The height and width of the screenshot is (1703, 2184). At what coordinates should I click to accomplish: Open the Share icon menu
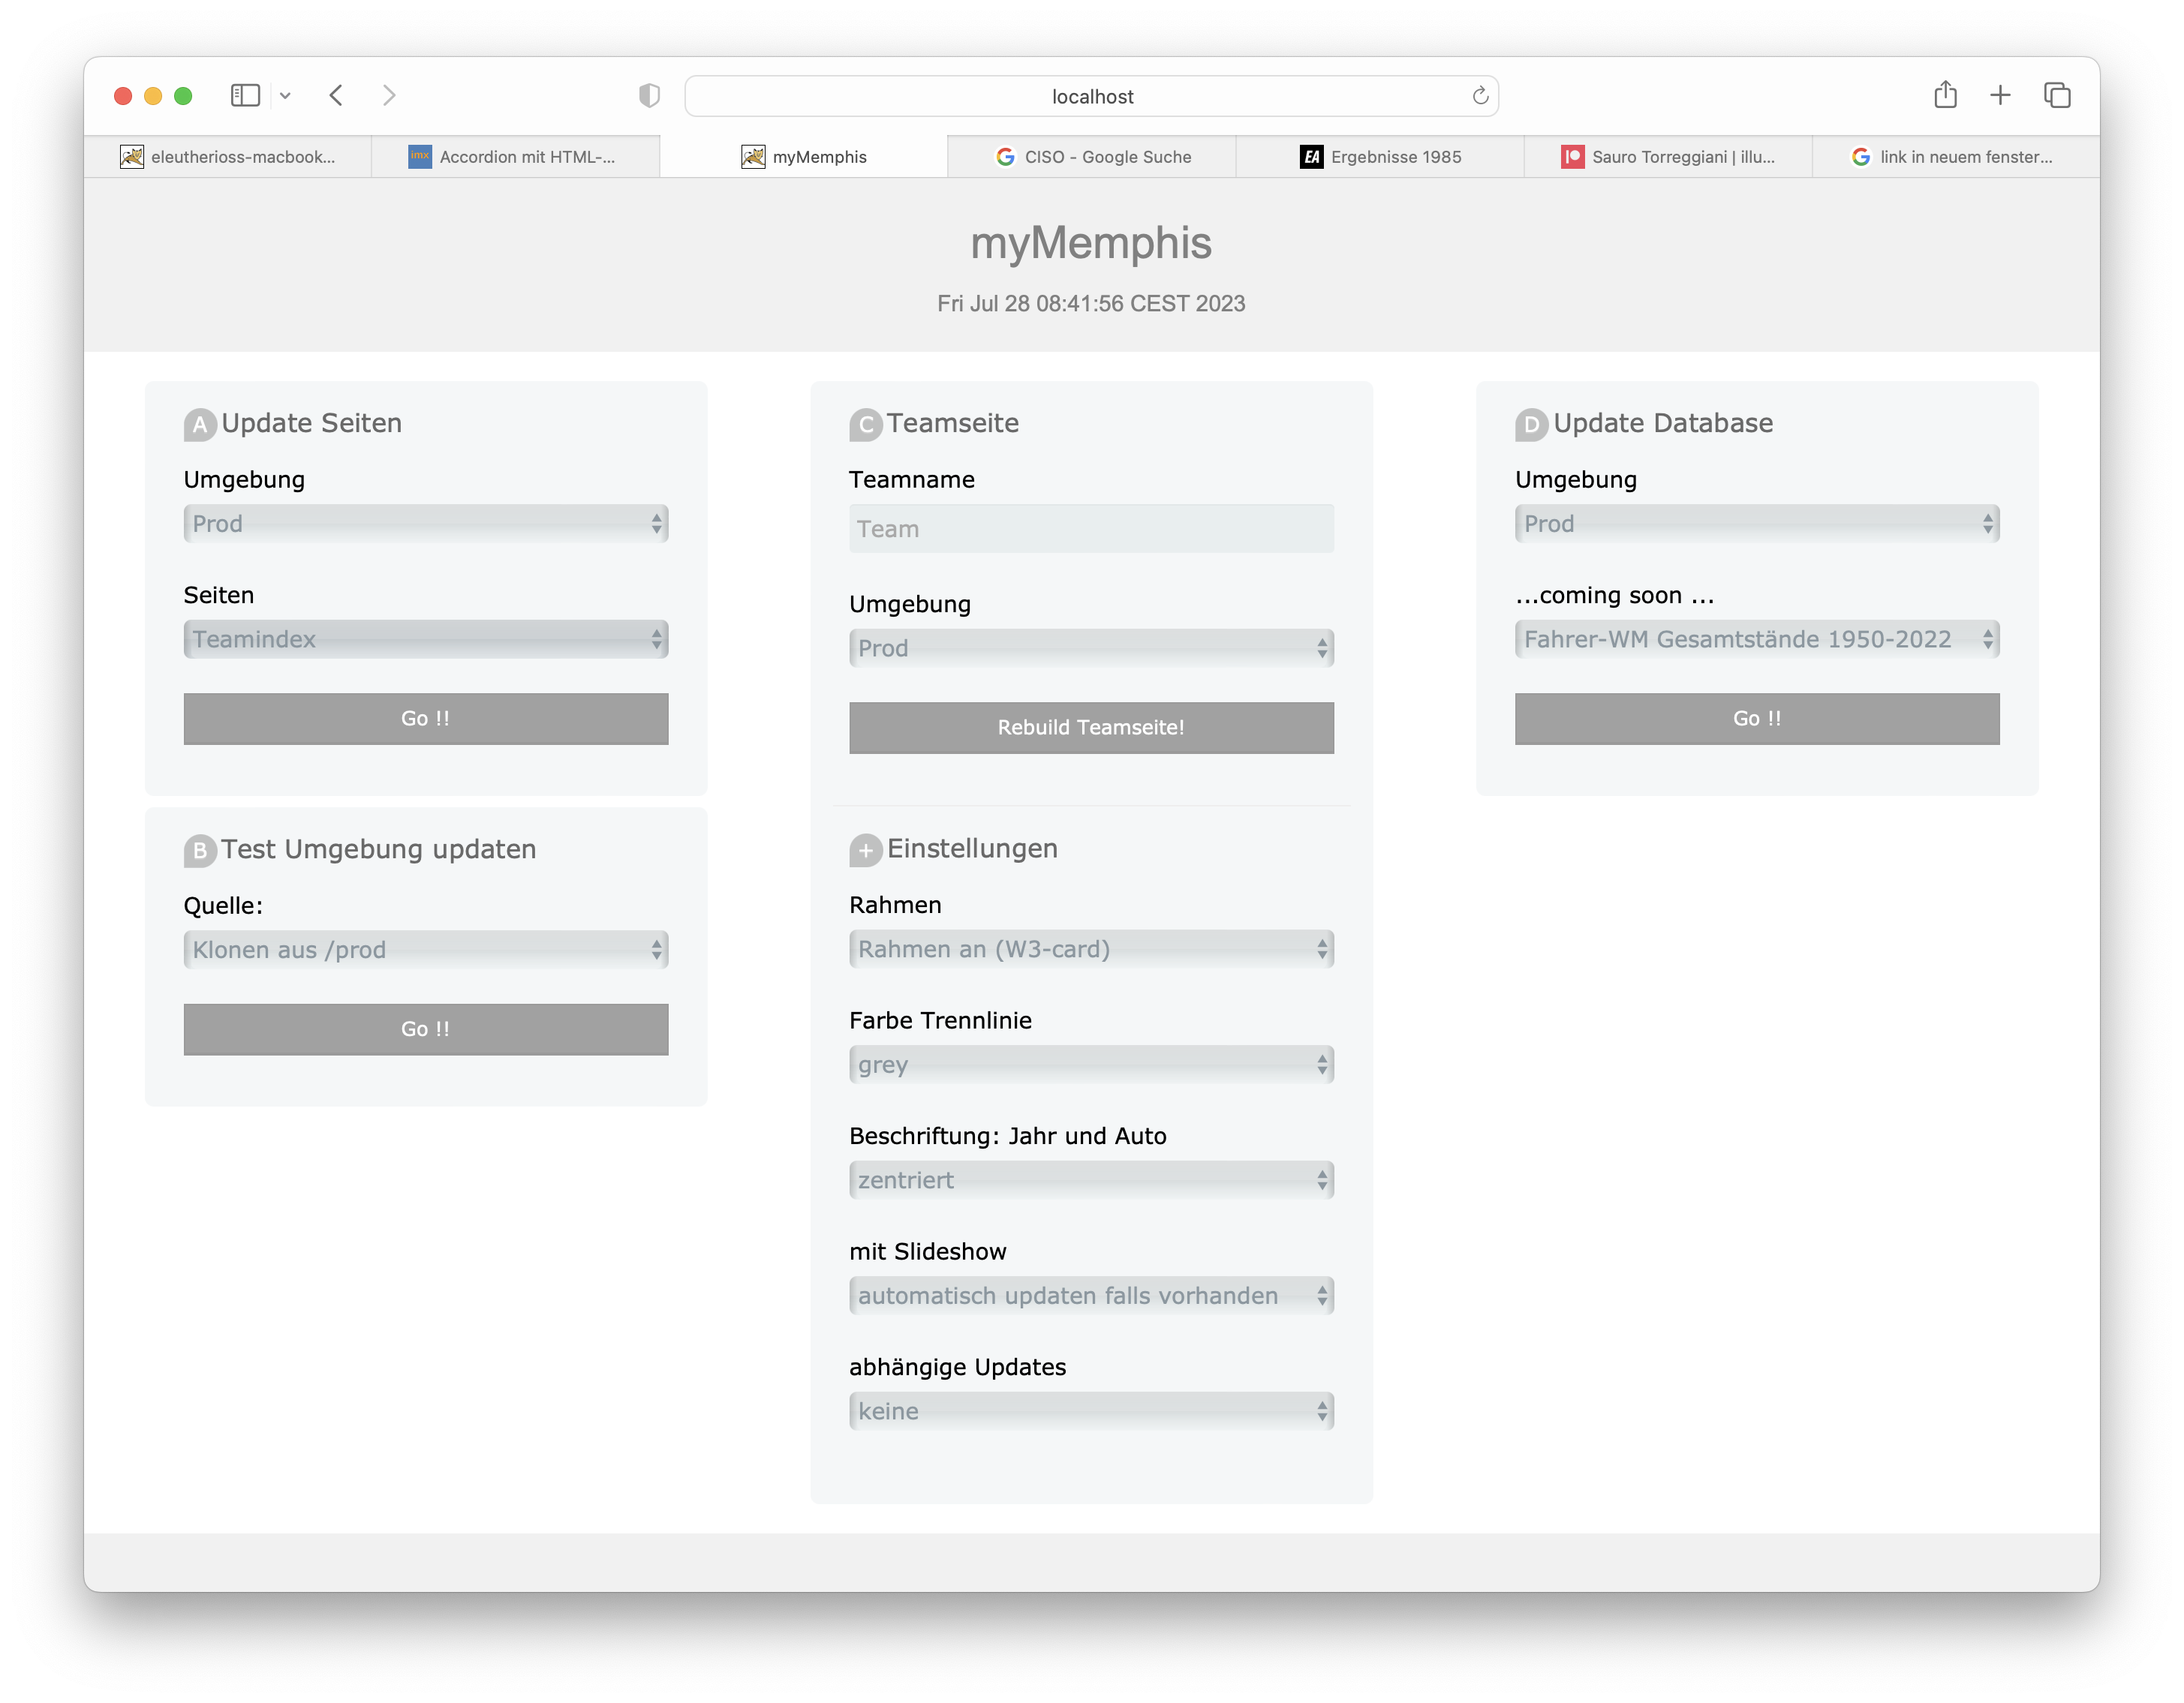pyautogui.click(x=1945, y=95)
